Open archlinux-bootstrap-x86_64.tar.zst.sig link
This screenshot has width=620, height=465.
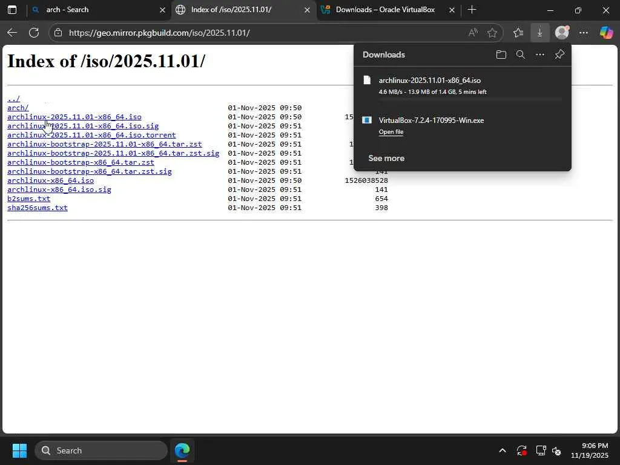tap(90, 171)
